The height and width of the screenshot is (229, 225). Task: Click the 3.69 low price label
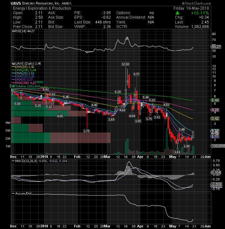coord(111,120)
